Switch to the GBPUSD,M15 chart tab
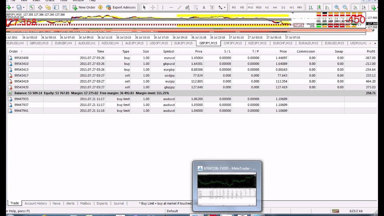This screenshot has height=216, width=384. [x=39, y=43]
